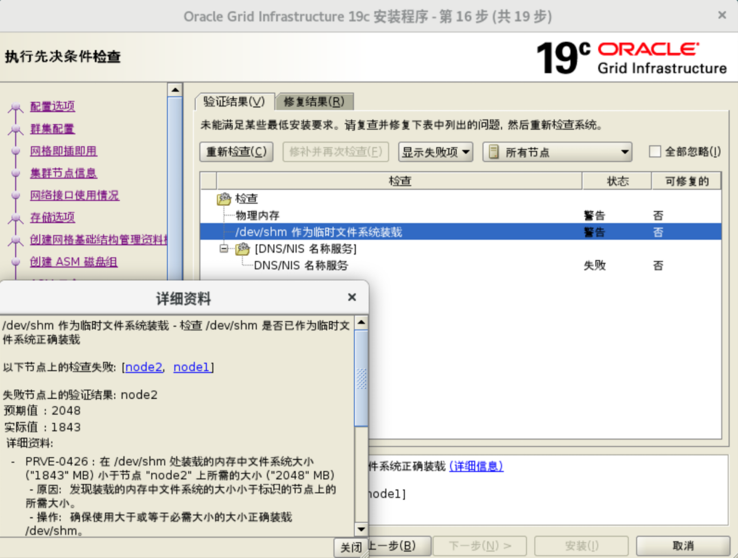Click the 详细信息 hyperlink
Viewport: 738px width, 558px height.
click(476, 466)
